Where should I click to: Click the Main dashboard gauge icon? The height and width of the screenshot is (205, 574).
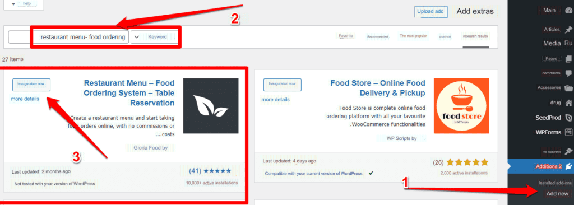pyautogui.click(x=568, y=10)
